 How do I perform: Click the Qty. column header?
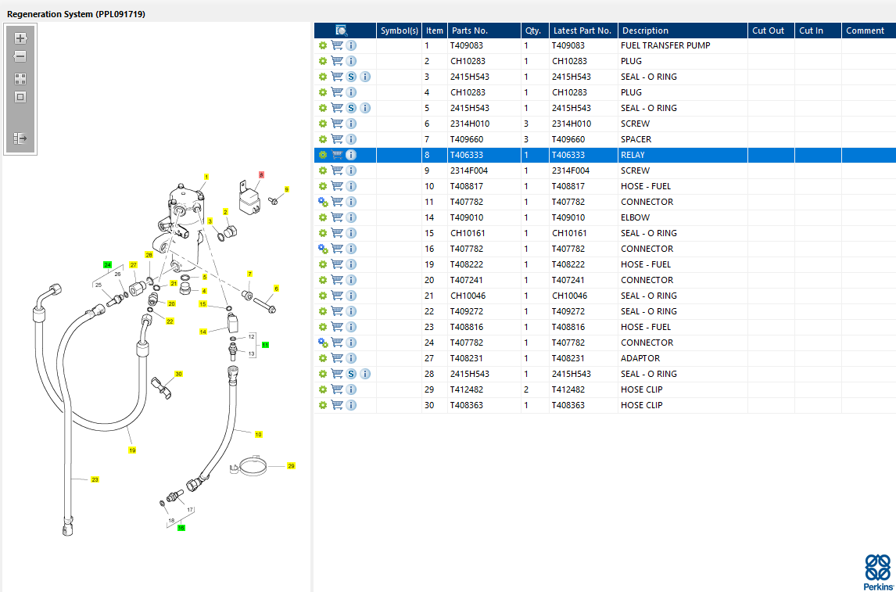pyautogui.click(x=535, y=30)
